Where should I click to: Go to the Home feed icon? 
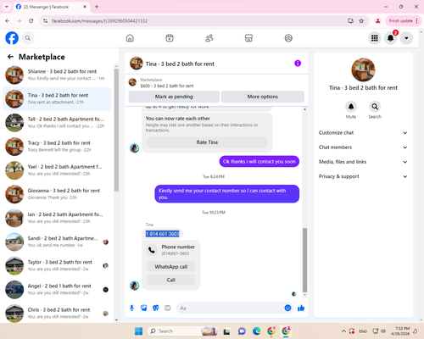point(130,38)
